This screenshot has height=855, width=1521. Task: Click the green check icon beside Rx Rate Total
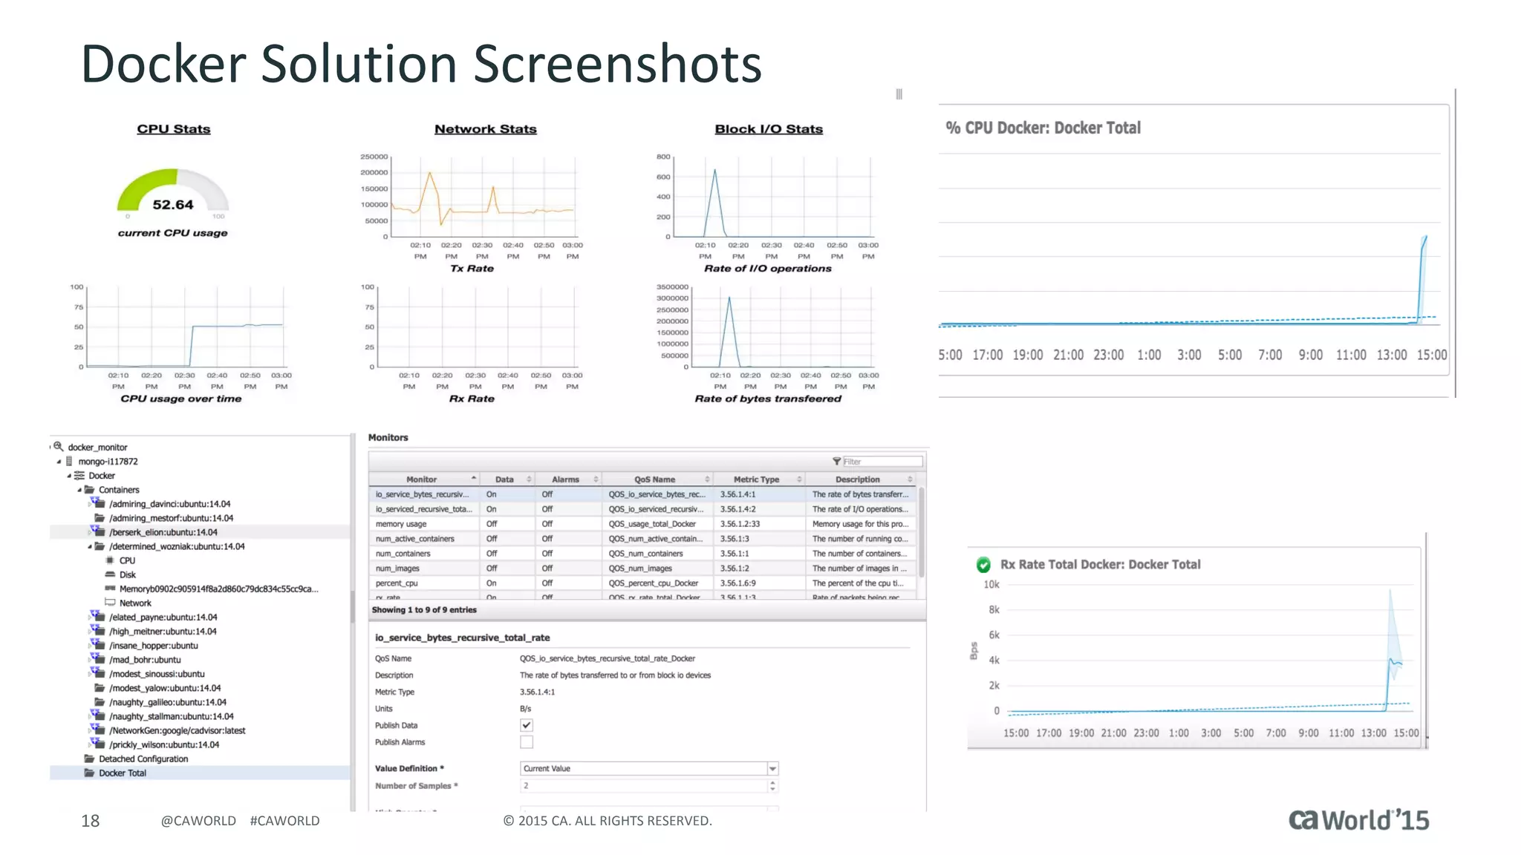coord(983,565)
